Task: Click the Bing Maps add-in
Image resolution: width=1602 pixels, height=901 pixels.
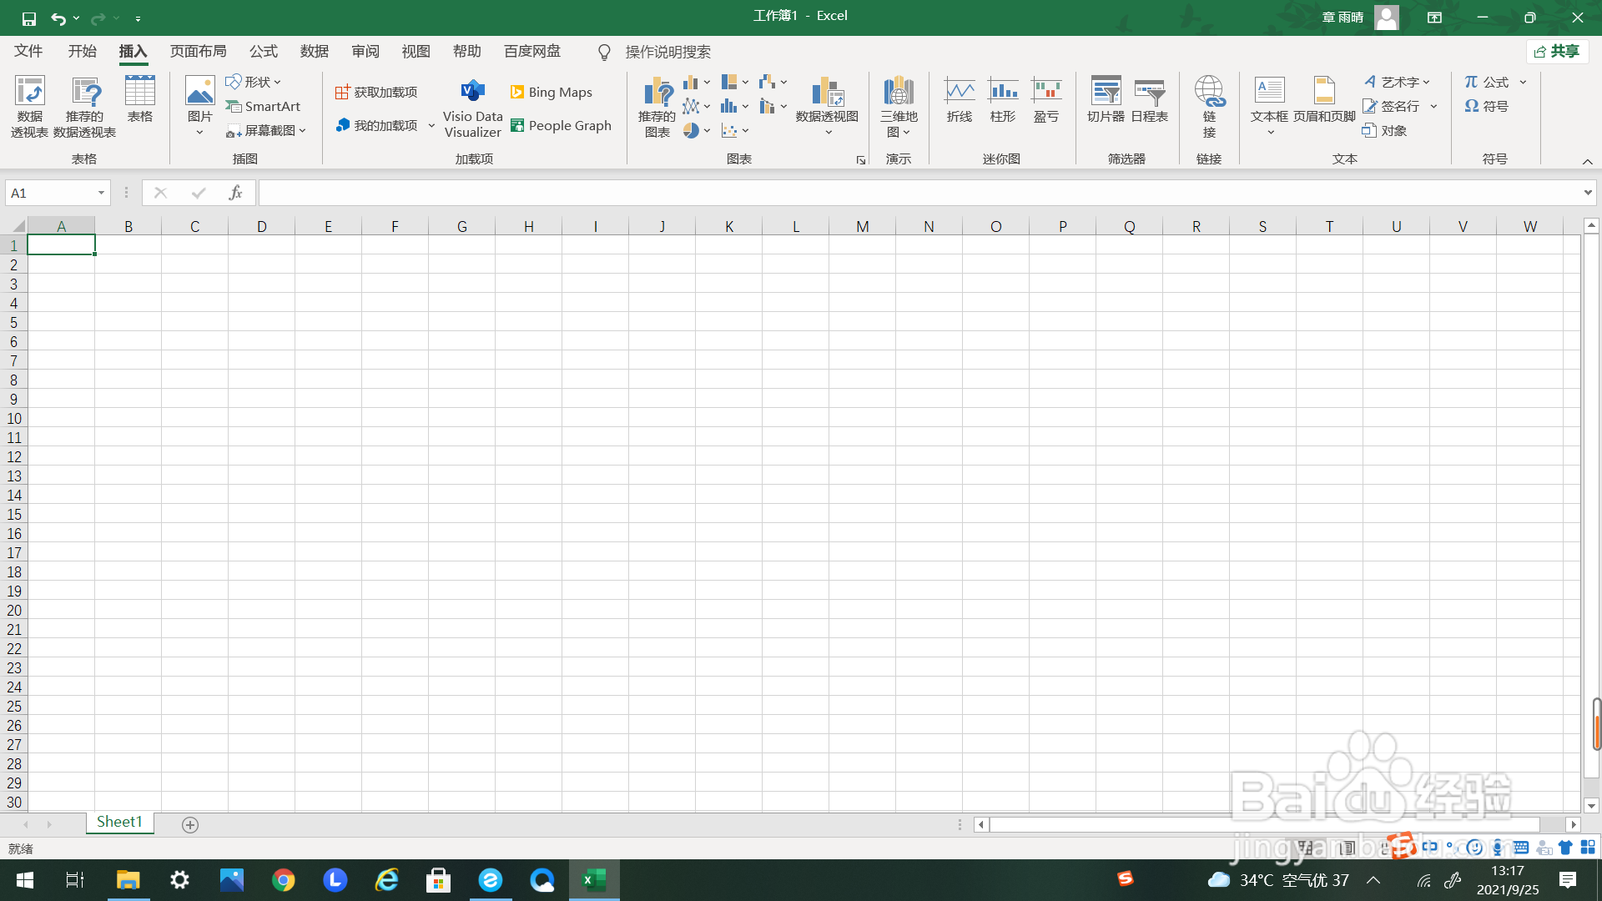Action: [x=552, y=92]
